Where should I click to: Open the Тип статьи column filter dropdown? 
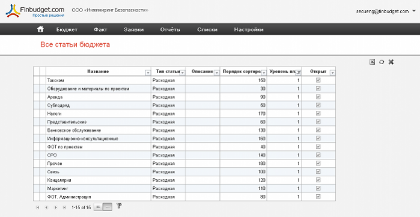pyautogui.click(x=183, y=73)
